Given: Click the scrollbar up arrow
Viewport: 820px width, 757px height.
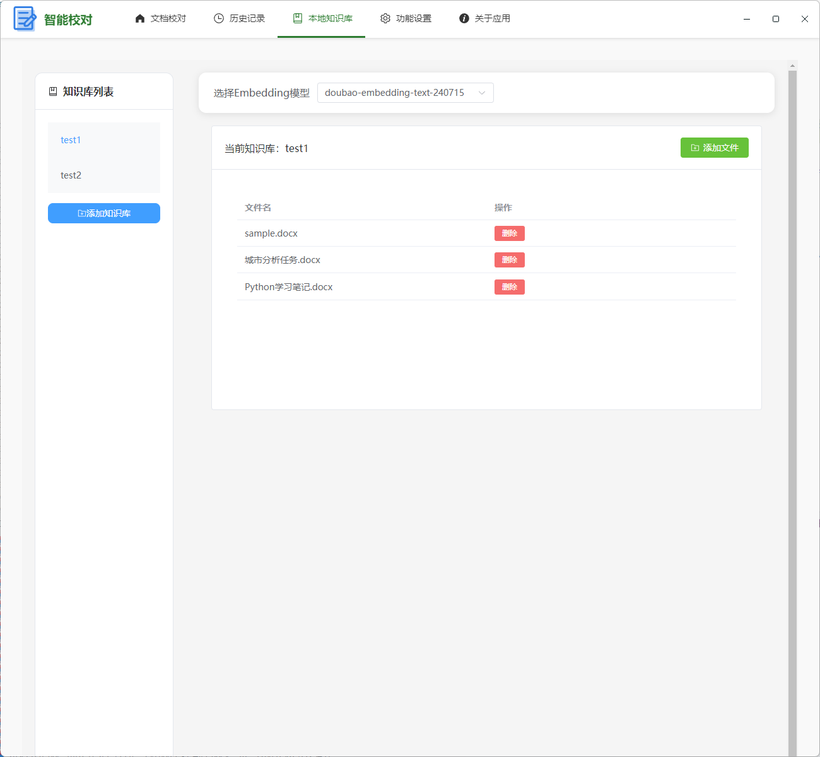Looking at the screenshot, I should 793,65.
